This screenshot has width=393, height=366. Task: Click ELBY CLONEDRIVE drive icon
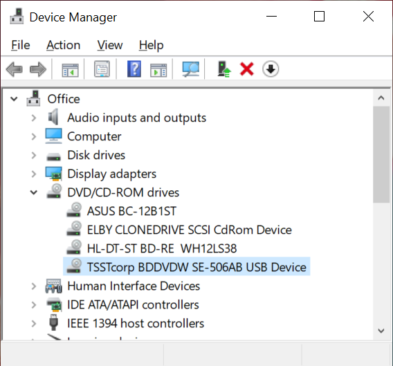74,228
